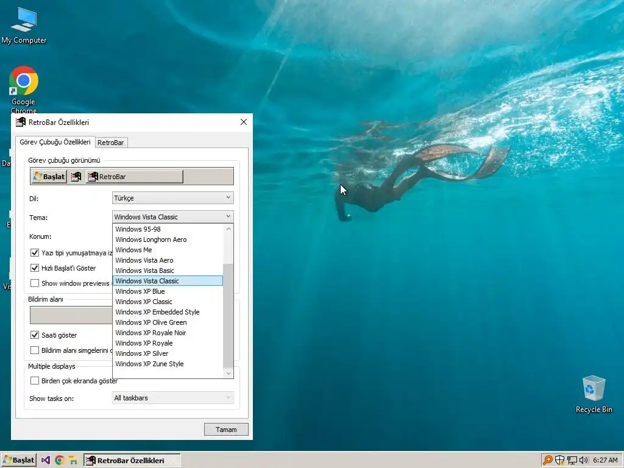Pick Windows XP Royale Noir theme
The height and width of the screenshot is (468, 624).
coord(168,332)
